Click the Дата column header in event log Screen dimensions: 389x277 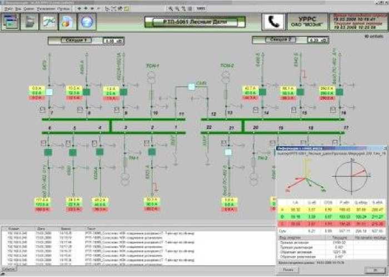[x=41, y=229]
